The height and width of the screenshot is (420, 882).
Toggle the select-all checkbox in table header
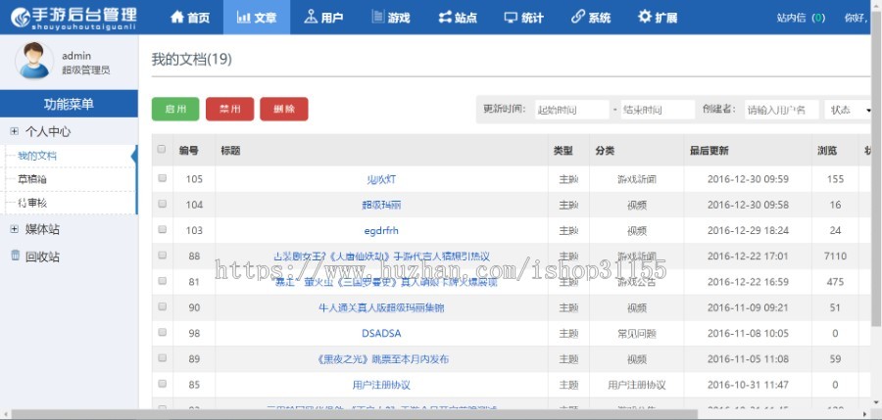162,150
